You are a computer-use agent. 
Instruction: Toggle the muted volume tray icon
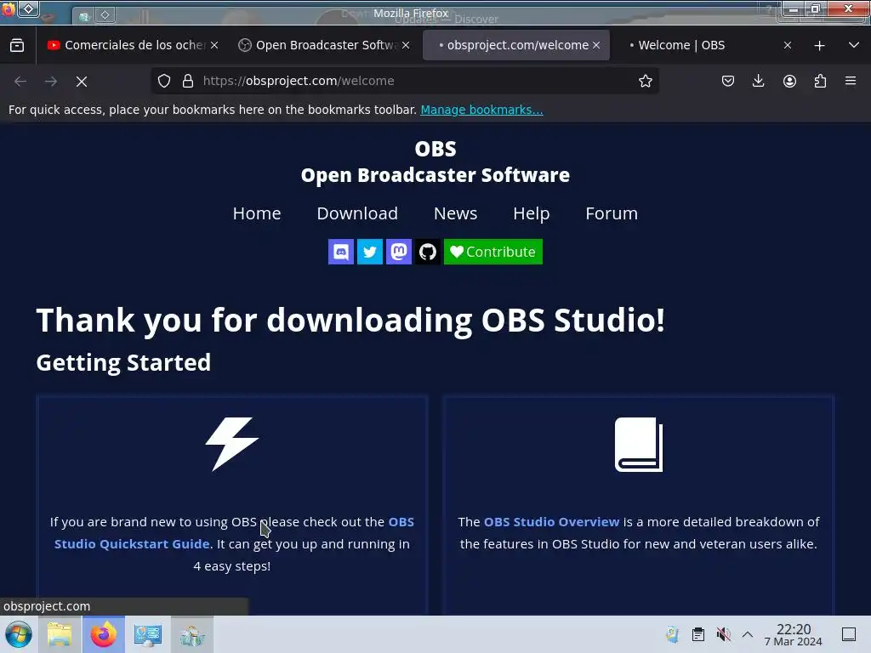[x=723, y=634]
